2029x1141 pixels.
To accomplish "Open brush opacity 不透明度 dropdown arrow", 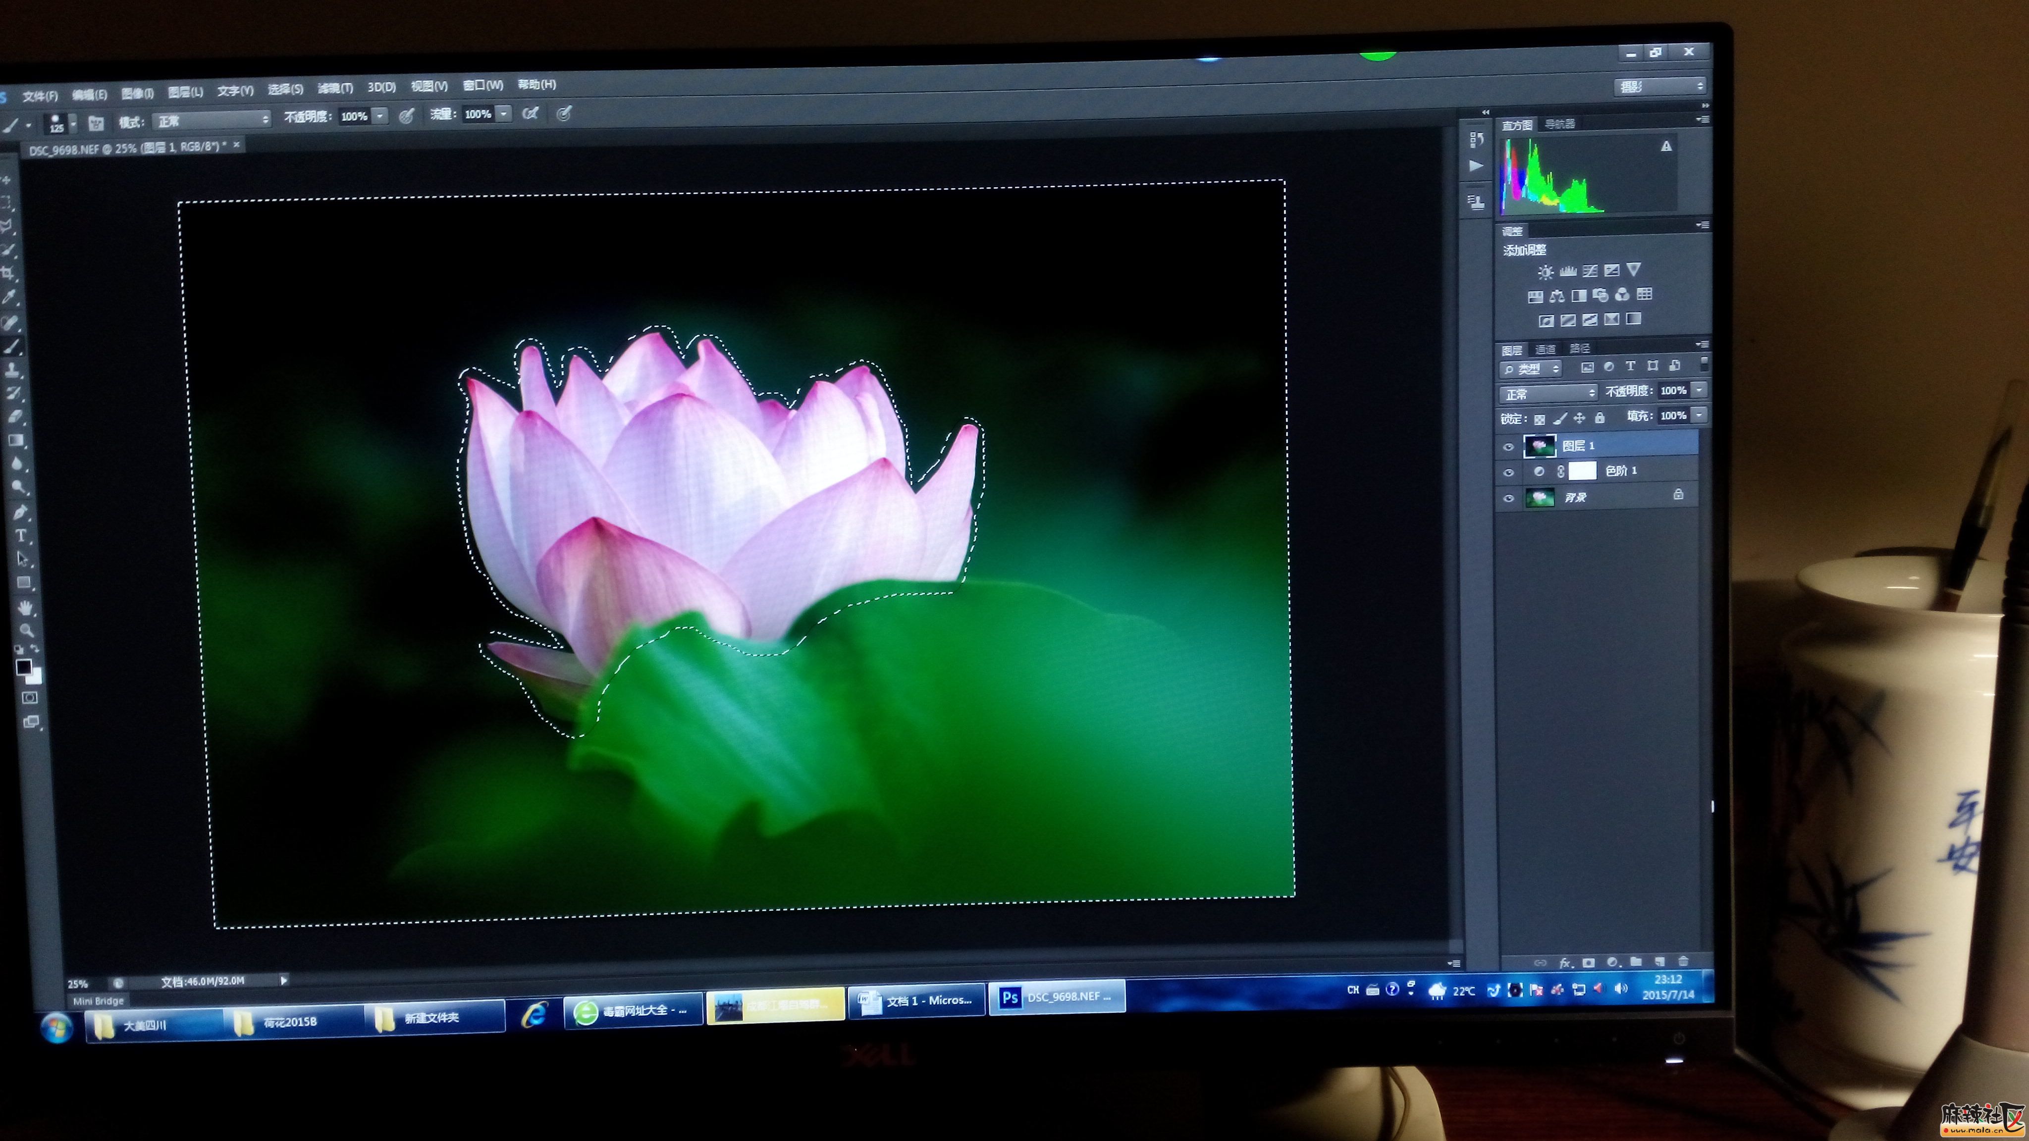I will (x=380, y=116).
